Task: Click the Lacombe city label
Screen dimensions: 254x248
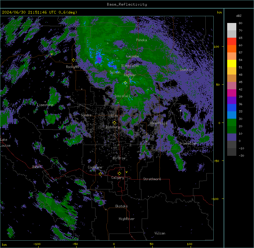Action: 133,56
